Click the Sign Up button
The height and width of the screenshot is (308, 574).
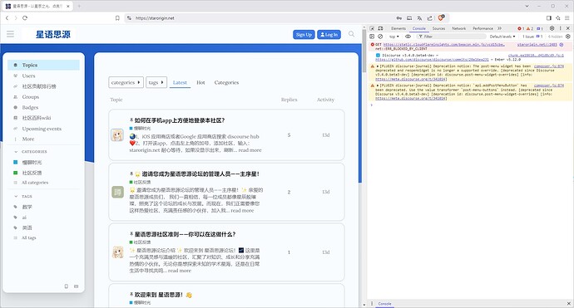tap(304, 34)
